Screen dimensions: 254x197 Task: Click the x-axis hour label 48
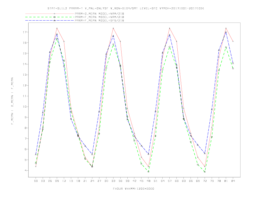pyautogui.click(x=148, y=181)
